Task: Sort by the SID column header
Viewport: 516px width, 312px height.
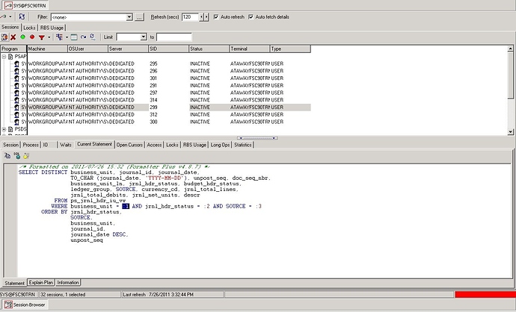Action: (168, 49)
